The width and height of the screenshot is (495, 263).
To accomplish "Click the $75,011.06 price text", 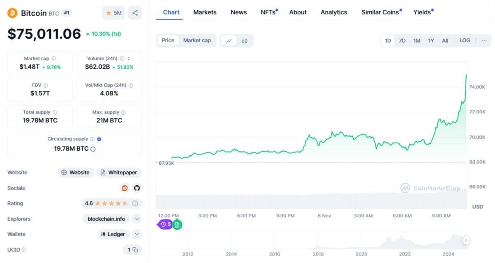I will click(x=44, y=34).
